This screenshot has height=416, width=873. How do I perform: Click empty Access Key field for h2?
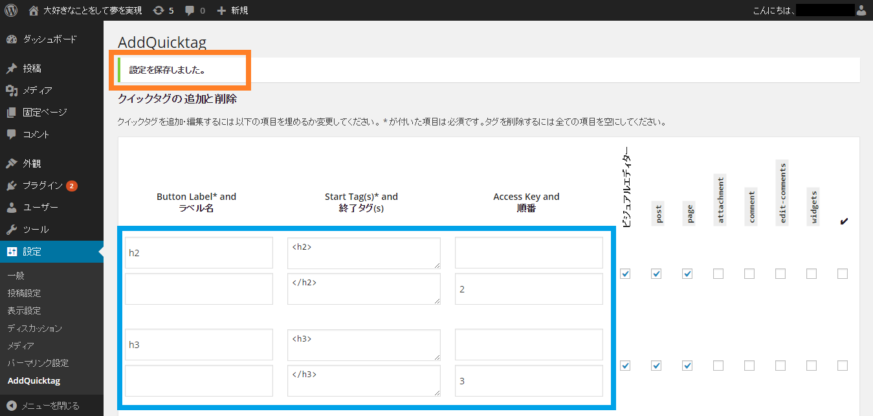pos(529,253)
